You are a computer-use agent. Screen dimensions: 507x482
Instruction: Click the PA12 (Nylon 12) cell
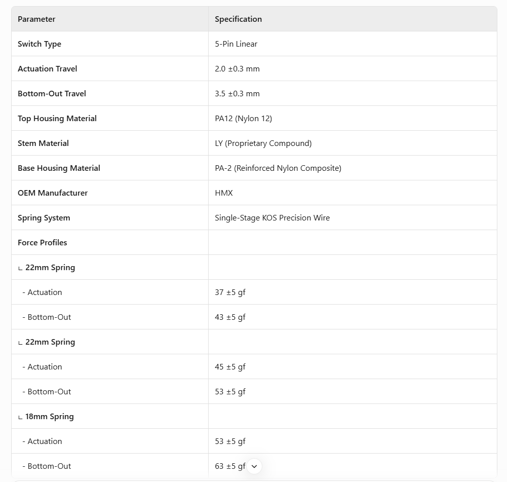click(x=243, y=119)
